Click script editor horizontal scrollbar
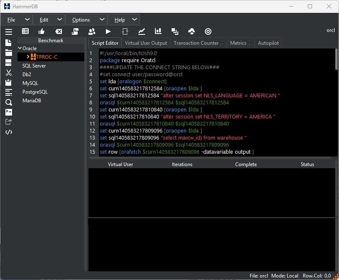The height and width of the screenshot is (280, 339). click(209, 158)
